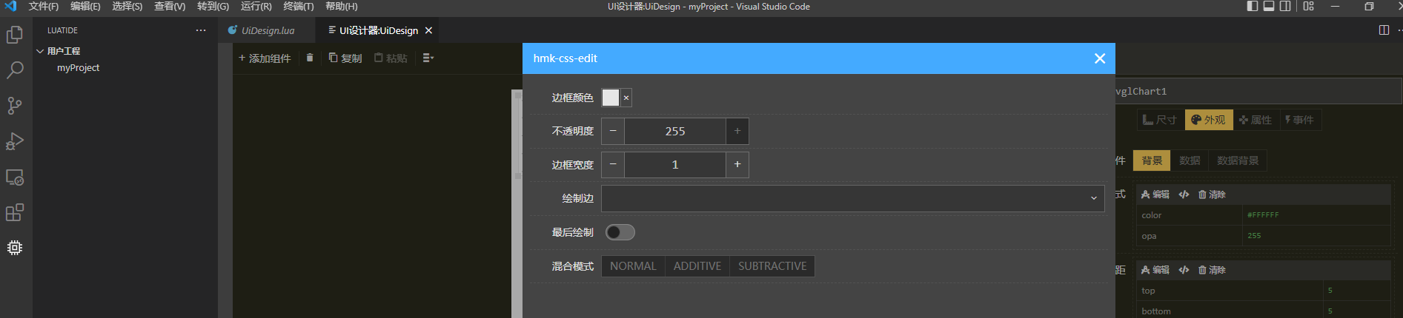The height and width of the screenshot is (318, 1403).
Task: Toggle the 最后绘制 switch
Action: tap(620, 232)
